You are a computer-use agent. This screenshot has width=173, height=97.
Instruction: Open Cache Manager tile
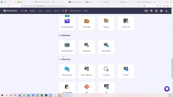(x=67, y=88)
